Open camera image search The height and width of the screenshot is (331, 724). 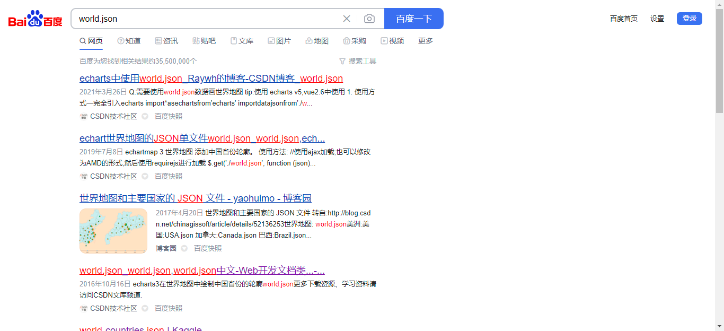pos(369,19)
